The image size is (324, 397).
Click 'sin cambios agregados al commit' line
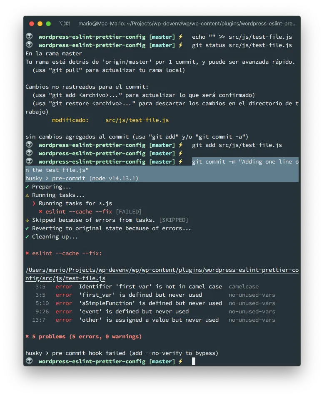137,137
